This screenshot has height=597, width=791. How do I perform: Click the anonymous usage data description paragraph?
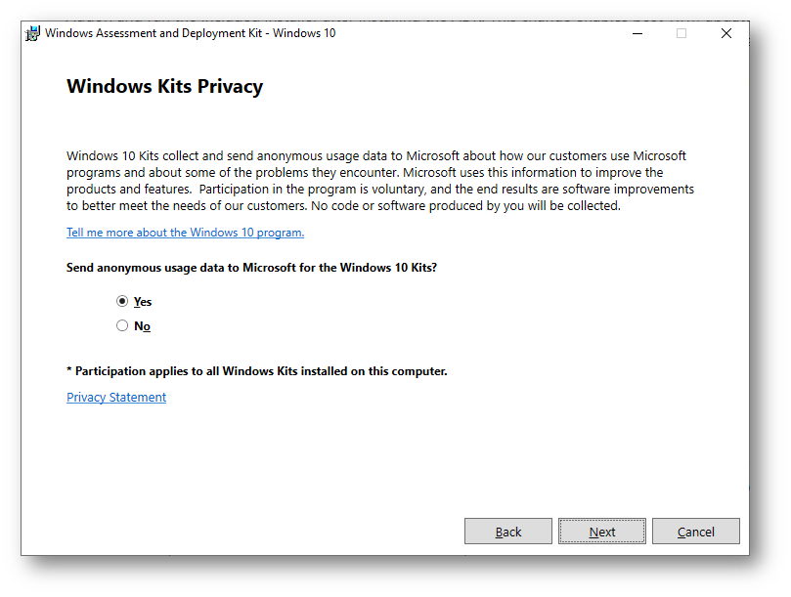click(x=380, y=181)
